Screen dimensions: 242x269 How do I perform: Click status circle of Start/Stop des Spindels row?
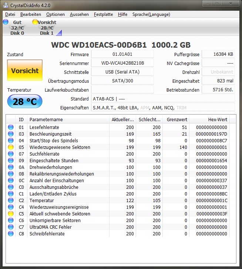coord(11,140)
